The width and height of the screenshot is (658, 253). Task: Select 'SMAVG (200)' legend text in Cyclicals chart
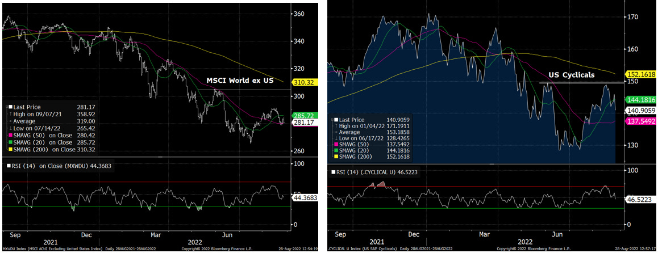356,157
